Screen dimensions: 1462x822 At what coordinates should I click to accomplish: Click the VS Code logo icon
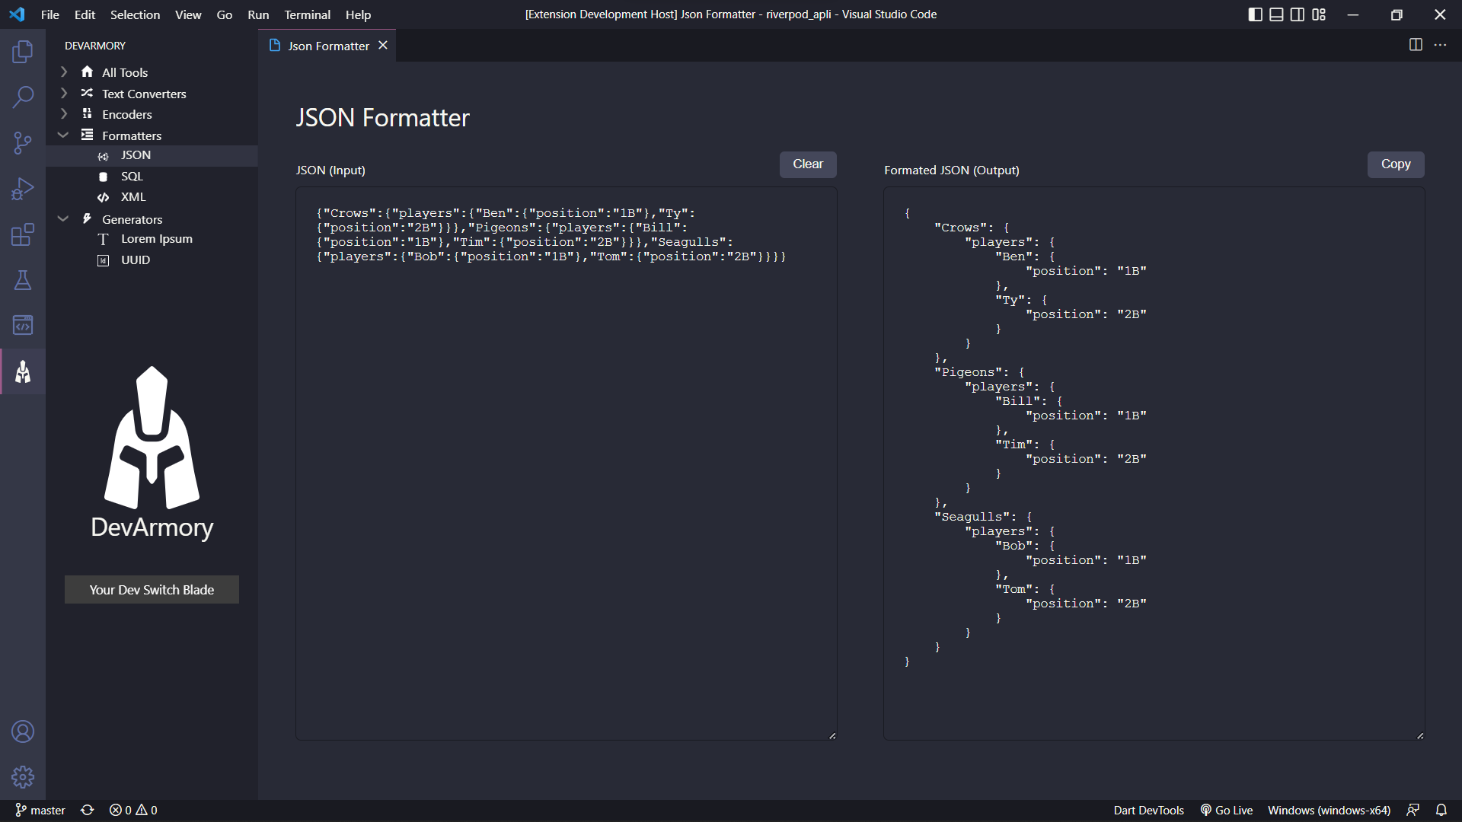17,14
